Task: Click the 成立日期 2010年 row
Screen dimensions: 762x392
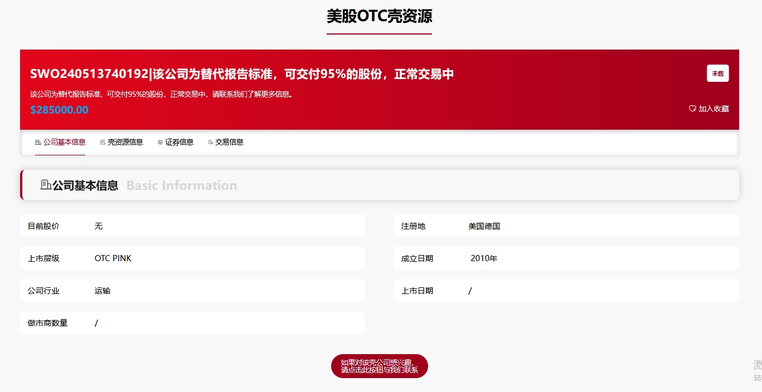Action: tap(566, 258)
